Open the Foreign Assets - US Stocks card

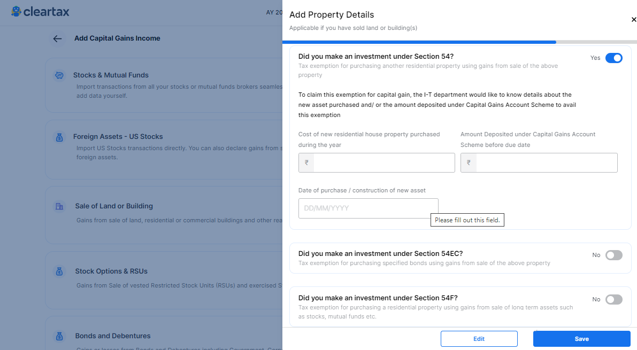point(164,150)
